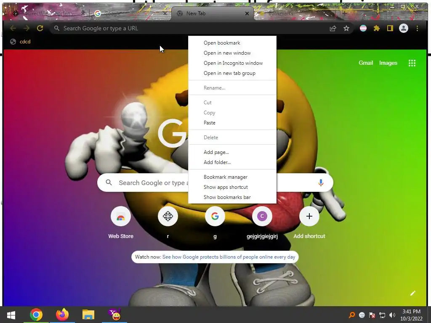Choose Add folder... from context menu

coord(232,162)
